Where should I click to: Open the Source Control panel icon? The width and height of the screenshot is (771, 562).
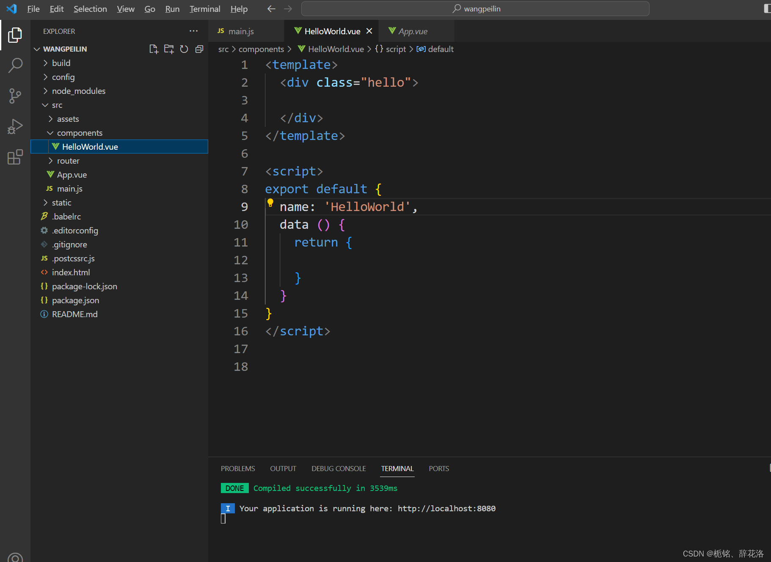click(15, 96)
